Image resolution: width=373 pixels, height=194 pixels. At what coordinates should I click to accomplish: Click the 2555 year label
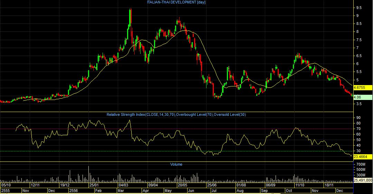click(x=6, y=191)
